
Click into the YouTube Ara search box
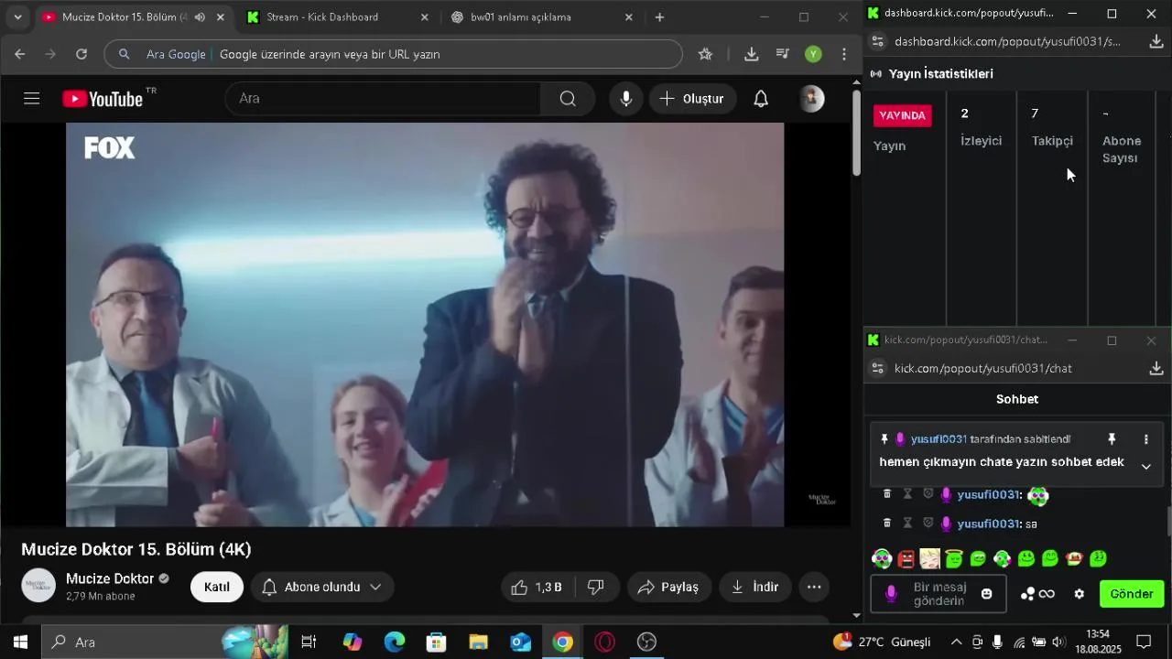[383, 99]
